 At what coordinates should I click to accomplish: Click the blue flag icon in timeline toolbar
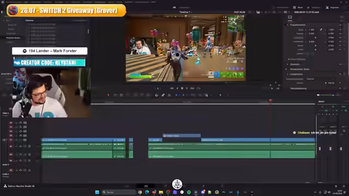coord(176,95)
